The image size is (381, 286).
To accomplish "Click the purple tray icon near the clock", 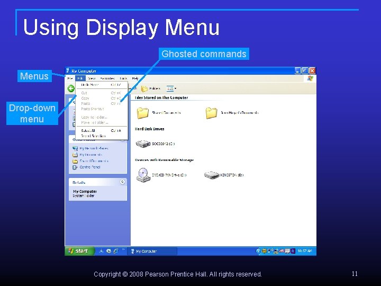I will coord(293,251).
